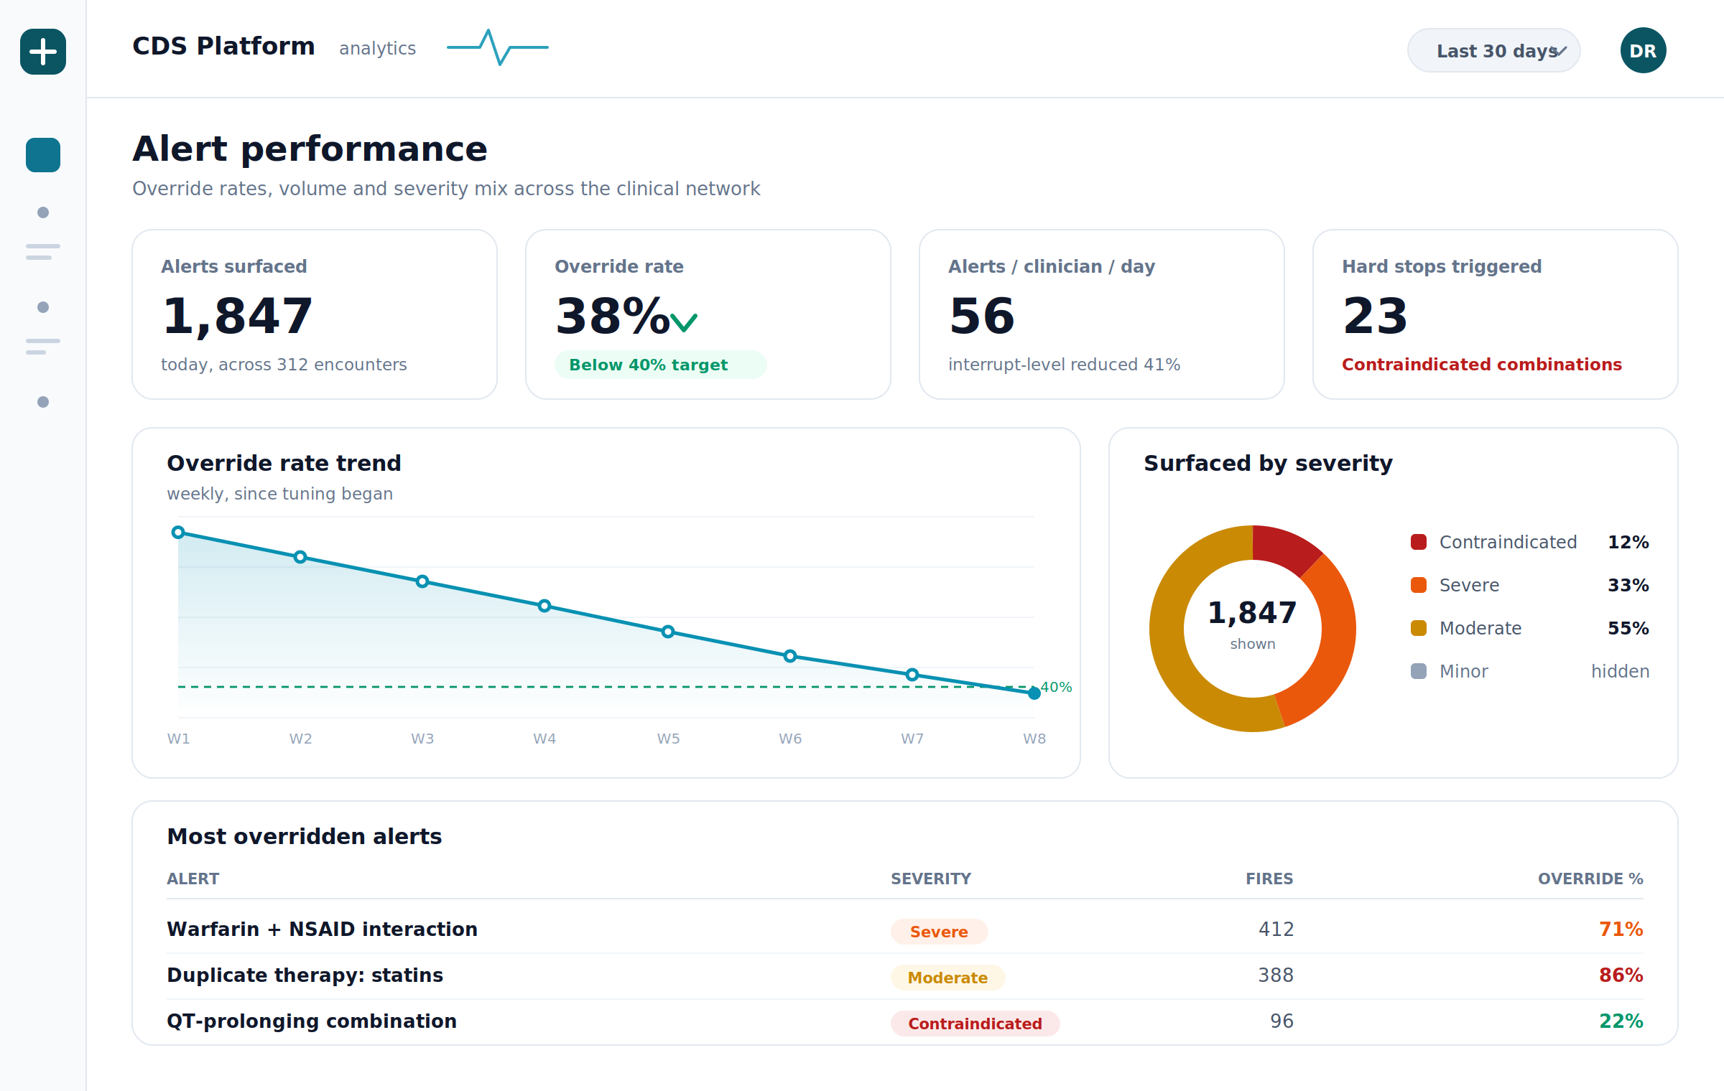The image size is (1724, 1091).
Task: Click the W8 axis label
Action: pyautogui.click(x=1034, y=739)
